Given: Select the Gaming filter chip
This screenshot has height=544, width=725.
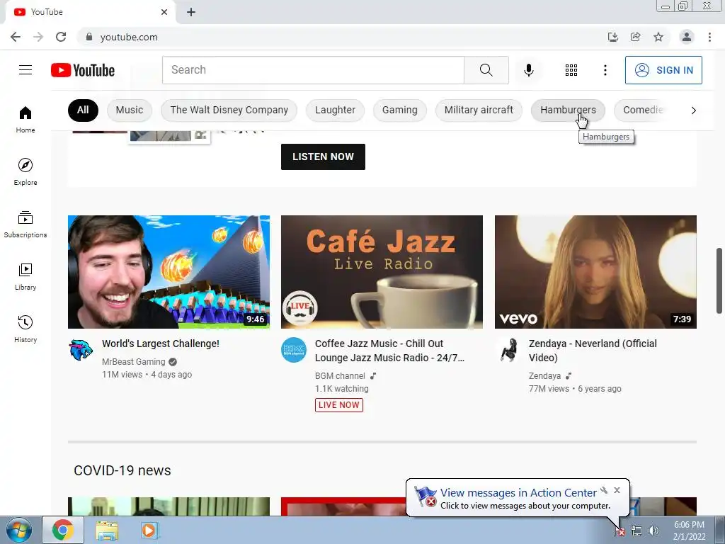Looking at the screenshot, I should pos(399,110).
